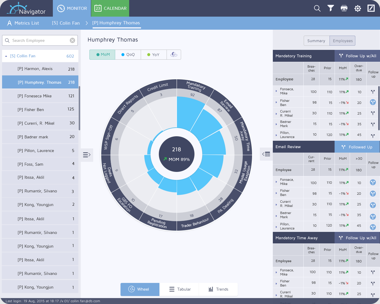Click Curerri R. Mikel follow-up icon in Email Review
Viewport: 380px width, 304px height.
tap(373, 205)
